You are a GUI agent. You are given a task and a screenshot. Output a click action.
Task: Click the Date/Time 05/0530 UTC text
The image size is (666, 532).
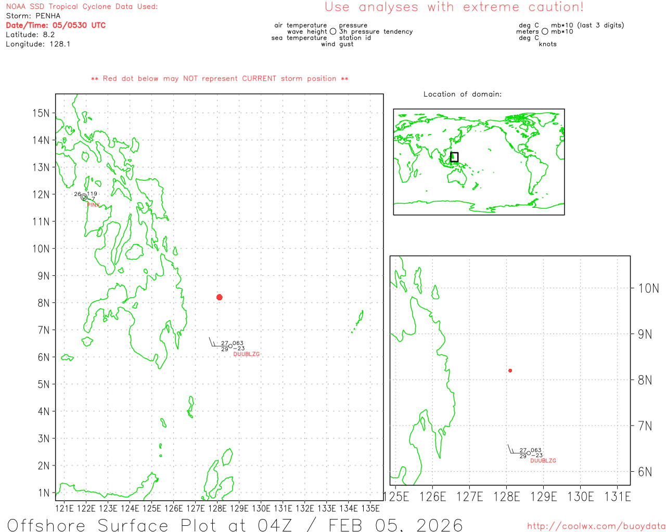click(x=56, y=25)
